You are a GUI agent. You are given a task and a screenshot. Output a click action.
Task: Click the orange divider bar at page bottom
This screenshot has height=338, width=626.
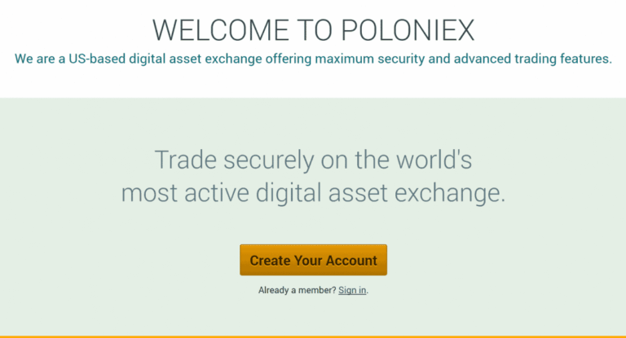[313, 337]
